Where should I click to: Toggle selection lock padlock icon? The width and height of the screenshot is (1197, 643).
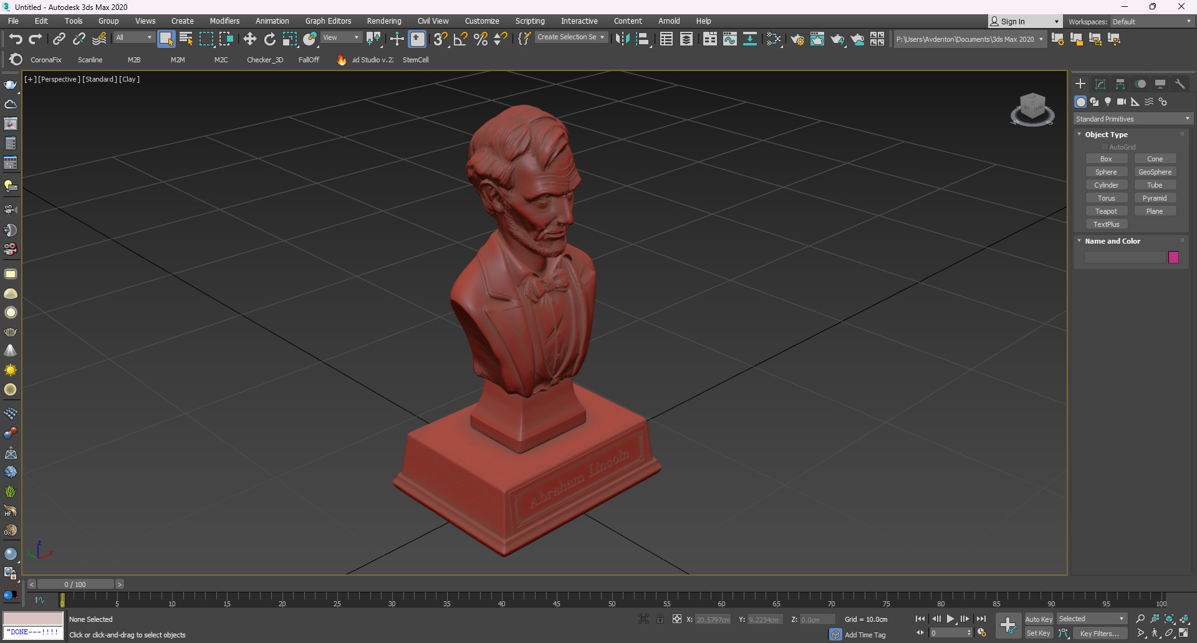point(660,619)
